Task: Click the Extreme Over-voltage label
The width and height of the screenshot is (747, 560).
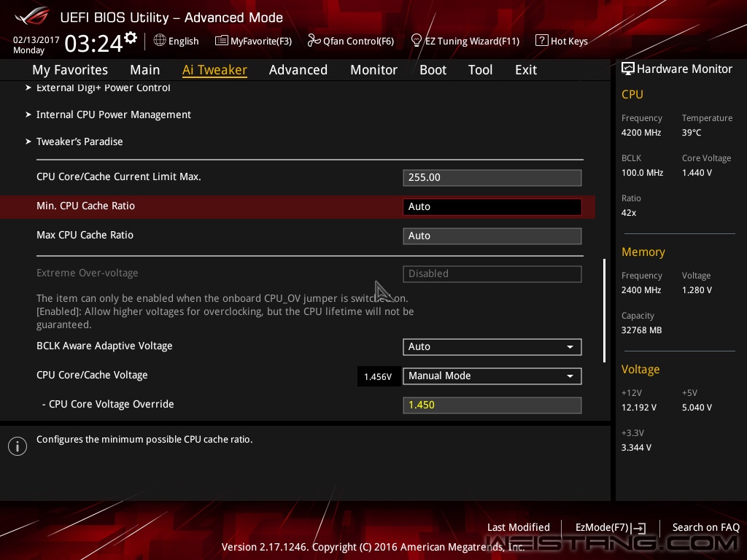Action: [x=88, y=273]
